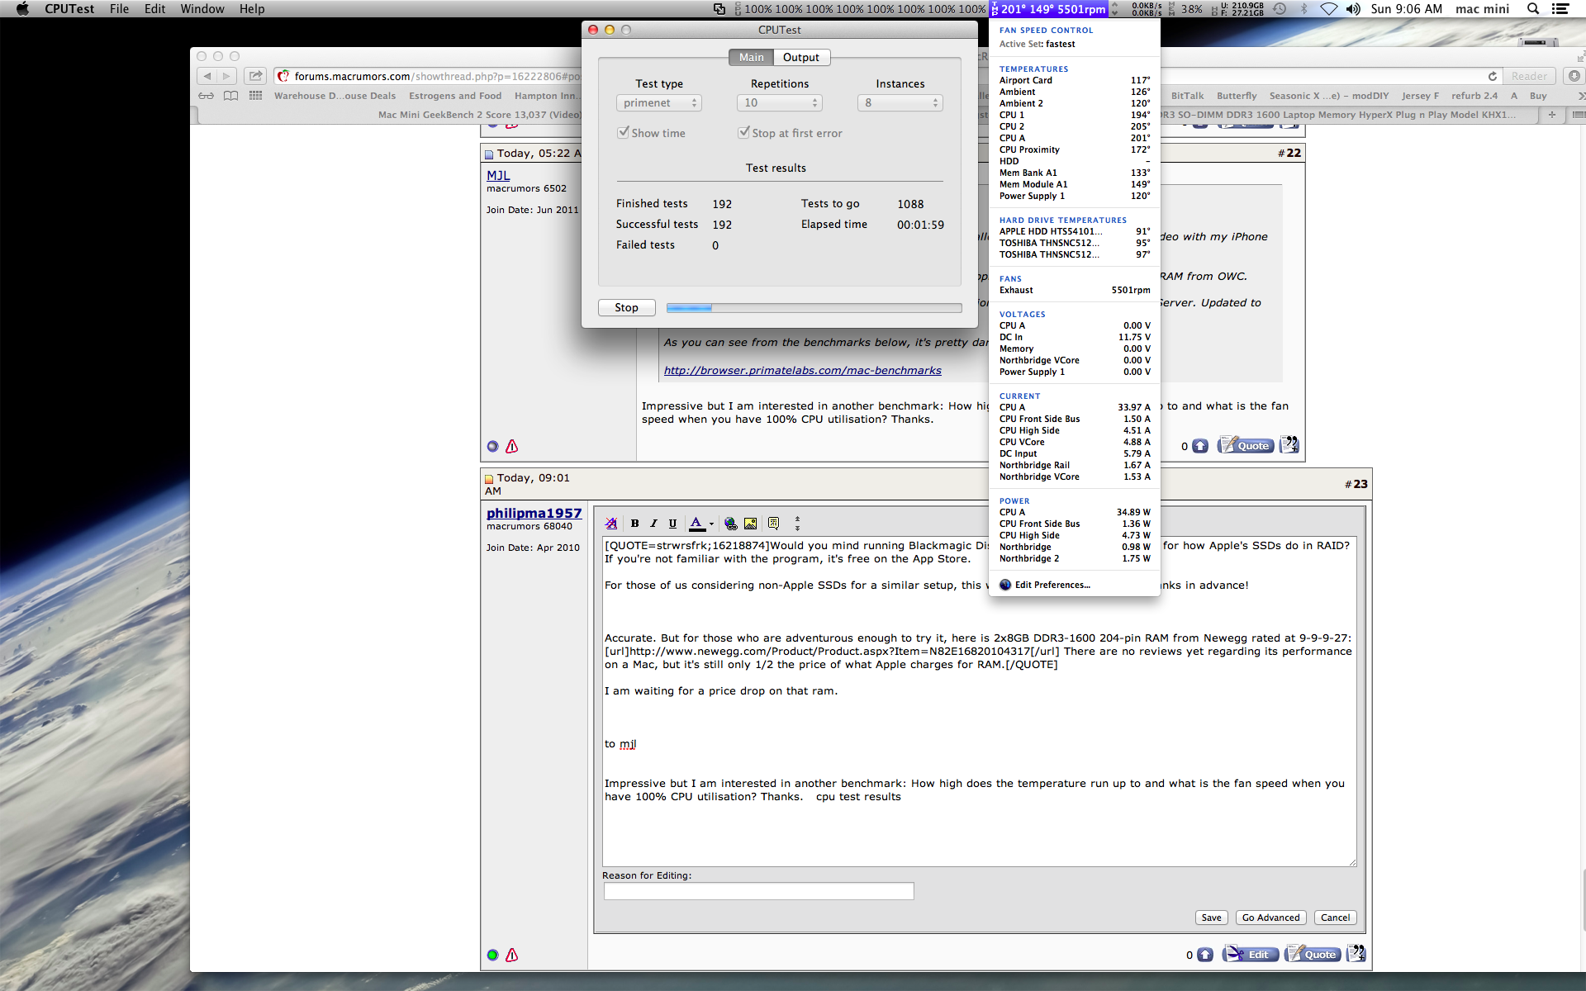Click multi-quote icon on post #23
The image size is (1586, 991).
pos(1356,954)
